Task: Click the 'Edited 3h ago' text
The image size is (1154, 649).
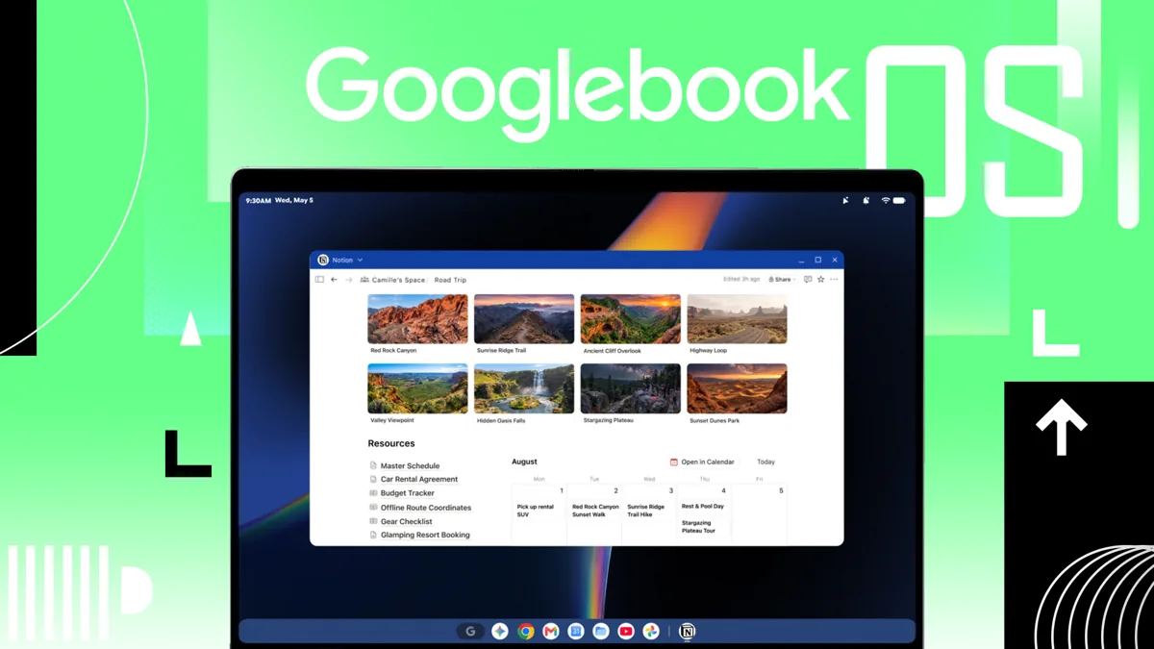Action: pyautogui.click(x=741, y=280)
